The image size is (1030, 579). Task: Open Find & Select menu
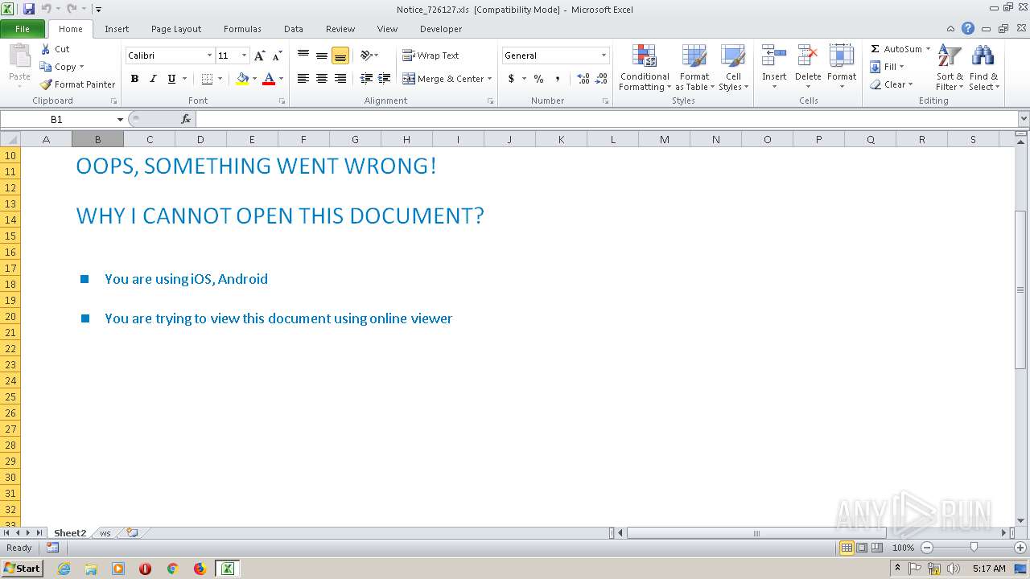point(983,68)
